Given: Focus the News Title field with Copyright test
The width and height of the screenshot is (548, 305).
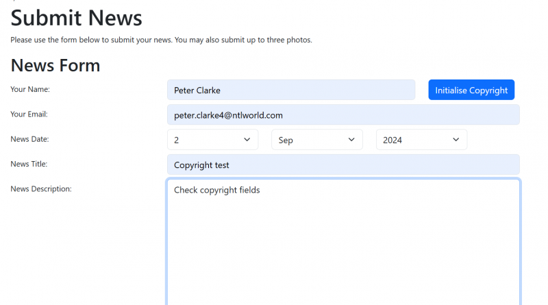Looking at the screenshot, I should click(343, 164).
